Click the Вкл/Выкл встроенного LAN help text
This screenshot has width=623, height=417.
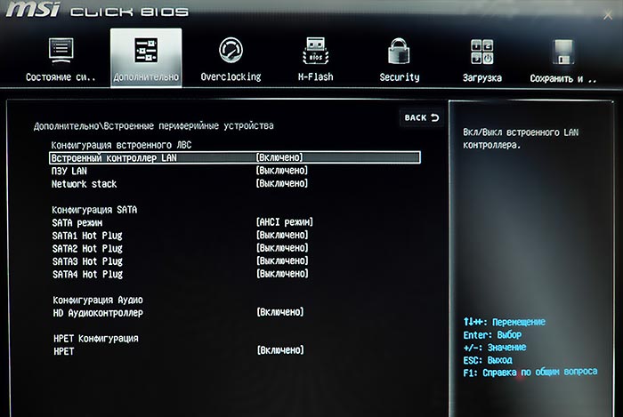pos(521,139)
